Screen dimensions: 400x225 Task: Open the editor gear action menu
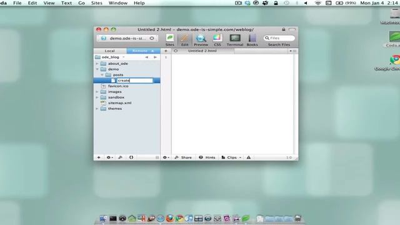point(166,157)
